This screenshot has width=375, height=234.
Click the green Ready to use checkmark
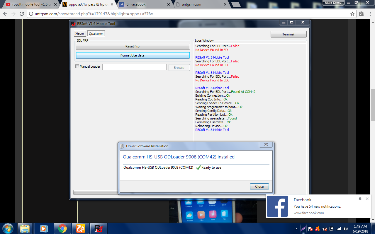198,168
